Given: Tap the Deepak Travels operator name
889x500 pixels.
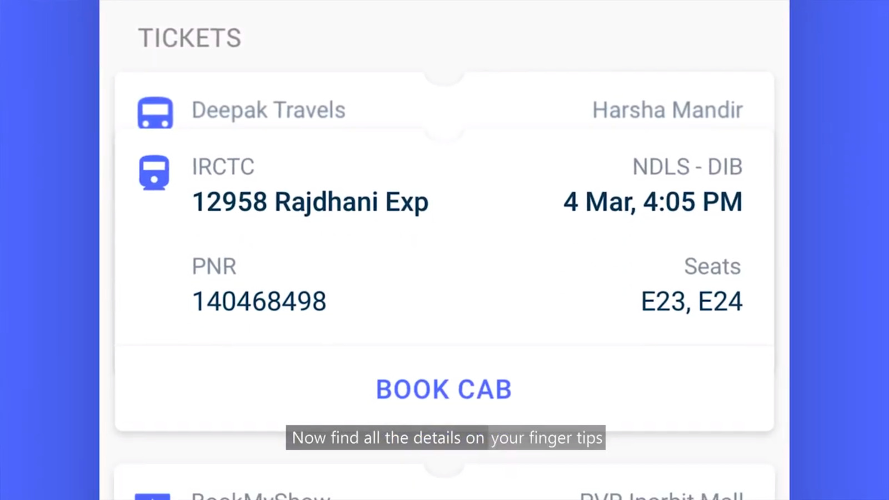Looking at the screenshot, I should pyautogui.click(x=268, y=110).
